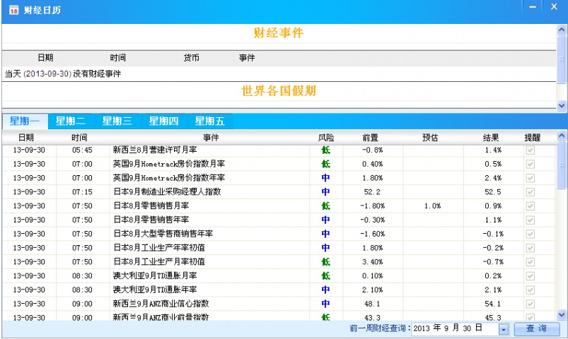Switch to the 星期五 tab
568x339 pixels.
[210, 121]
